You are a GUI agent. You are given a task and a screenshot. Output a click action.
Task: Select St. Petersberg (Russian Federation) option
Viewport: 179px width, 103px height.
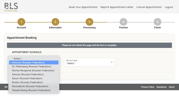pyautogui.click(x=34, y=66)
